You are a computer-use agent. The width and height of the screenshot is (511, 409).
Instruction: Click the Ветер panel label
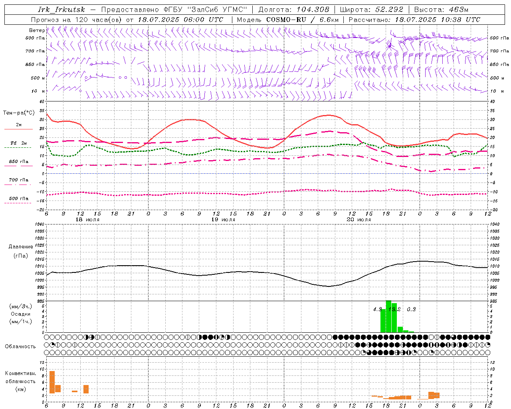pyautogui.click(x=37, y=30)
